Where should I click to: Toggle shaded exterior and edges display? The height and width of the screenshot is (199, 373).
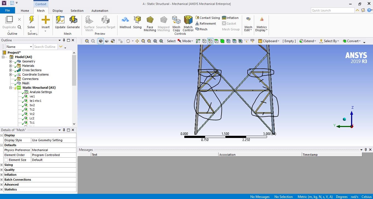pos(101,41)
